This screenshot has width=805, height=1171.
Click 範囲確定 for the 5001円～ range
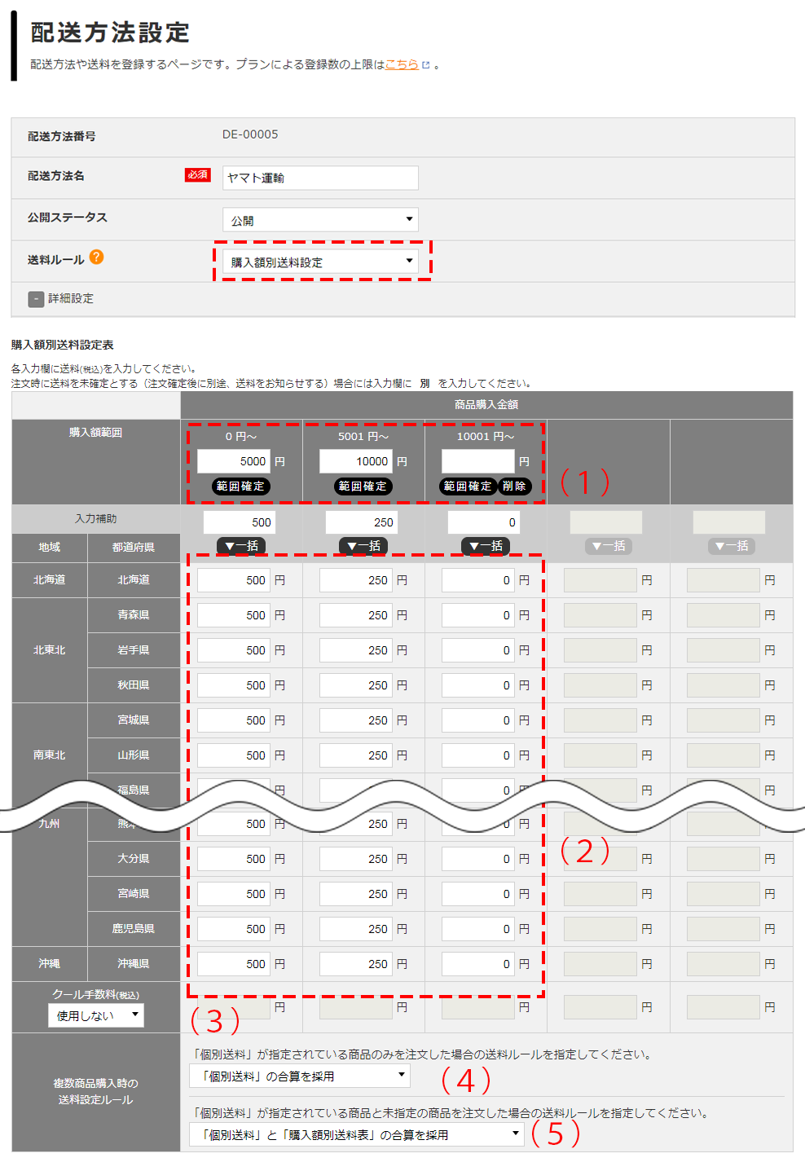(363, 486)
